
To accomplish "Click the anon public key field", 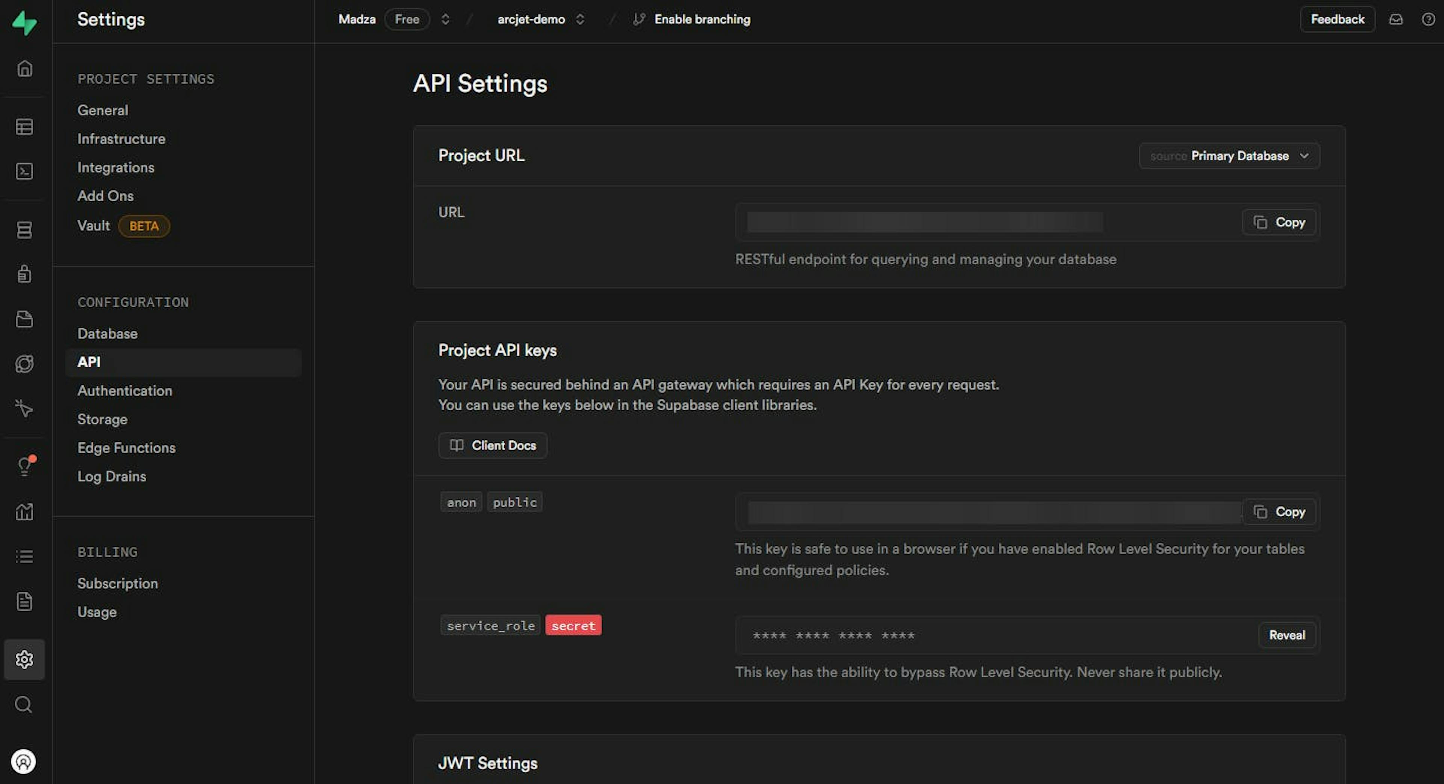I will click(x=993, y=512).
